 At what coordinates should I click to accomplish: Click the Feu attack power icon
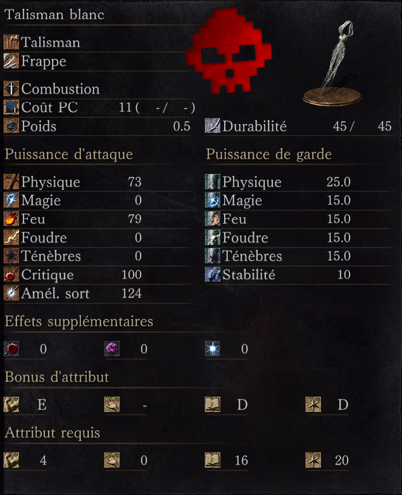tap(11, 219)
